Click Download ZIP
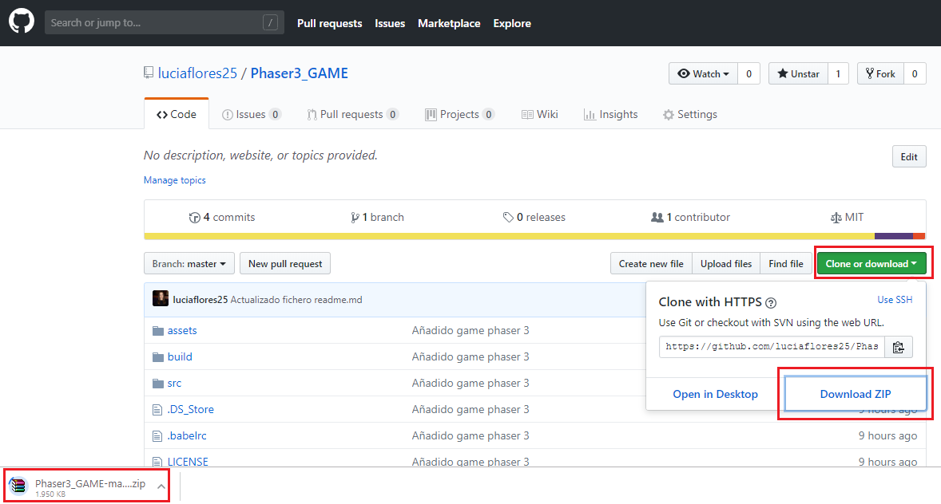This screenshot has width=941, height=504. [x=856, y=394]
